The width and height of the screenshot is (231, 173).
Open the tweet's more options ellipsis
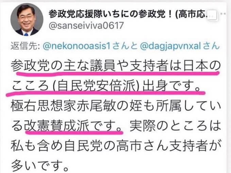pyautogui.click(x=224, y=14)
